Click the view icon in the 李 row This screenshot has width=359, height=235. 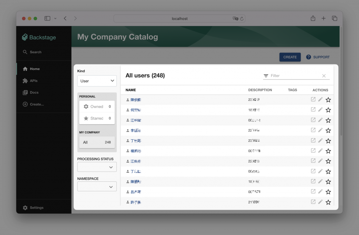point(313,130)
